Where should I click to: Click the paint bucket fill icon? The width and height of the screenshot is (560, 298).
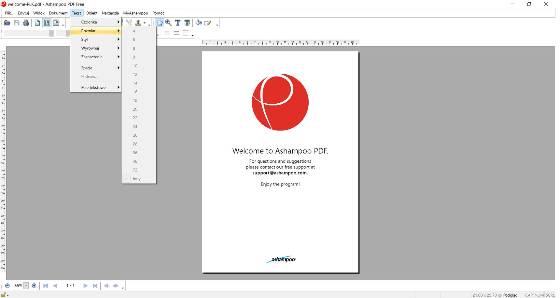point(199,22)
